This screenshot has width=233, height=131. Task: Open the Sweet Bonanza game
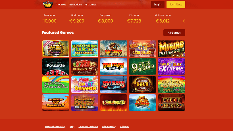click(x=85, y=85)
